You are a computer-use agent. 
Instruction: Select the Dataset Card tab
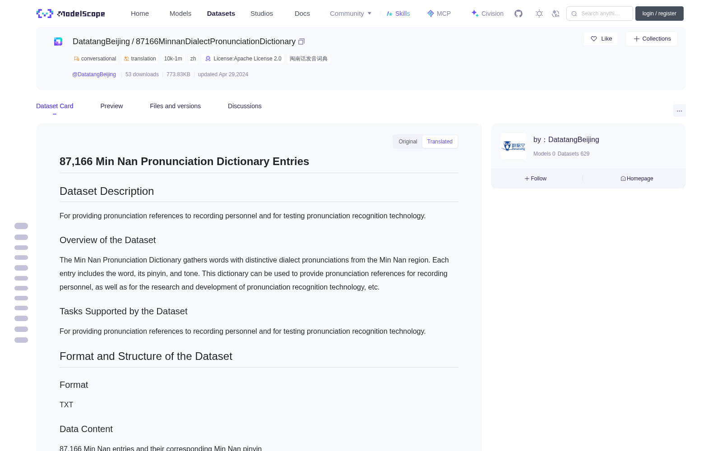click(x=55, y=106)
